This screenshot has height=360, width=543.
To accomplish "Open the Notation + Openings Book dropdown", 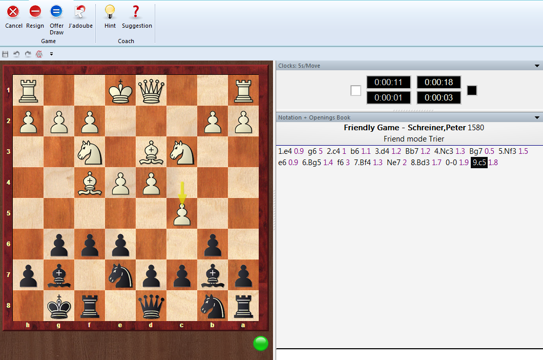I will coord(537,118).
